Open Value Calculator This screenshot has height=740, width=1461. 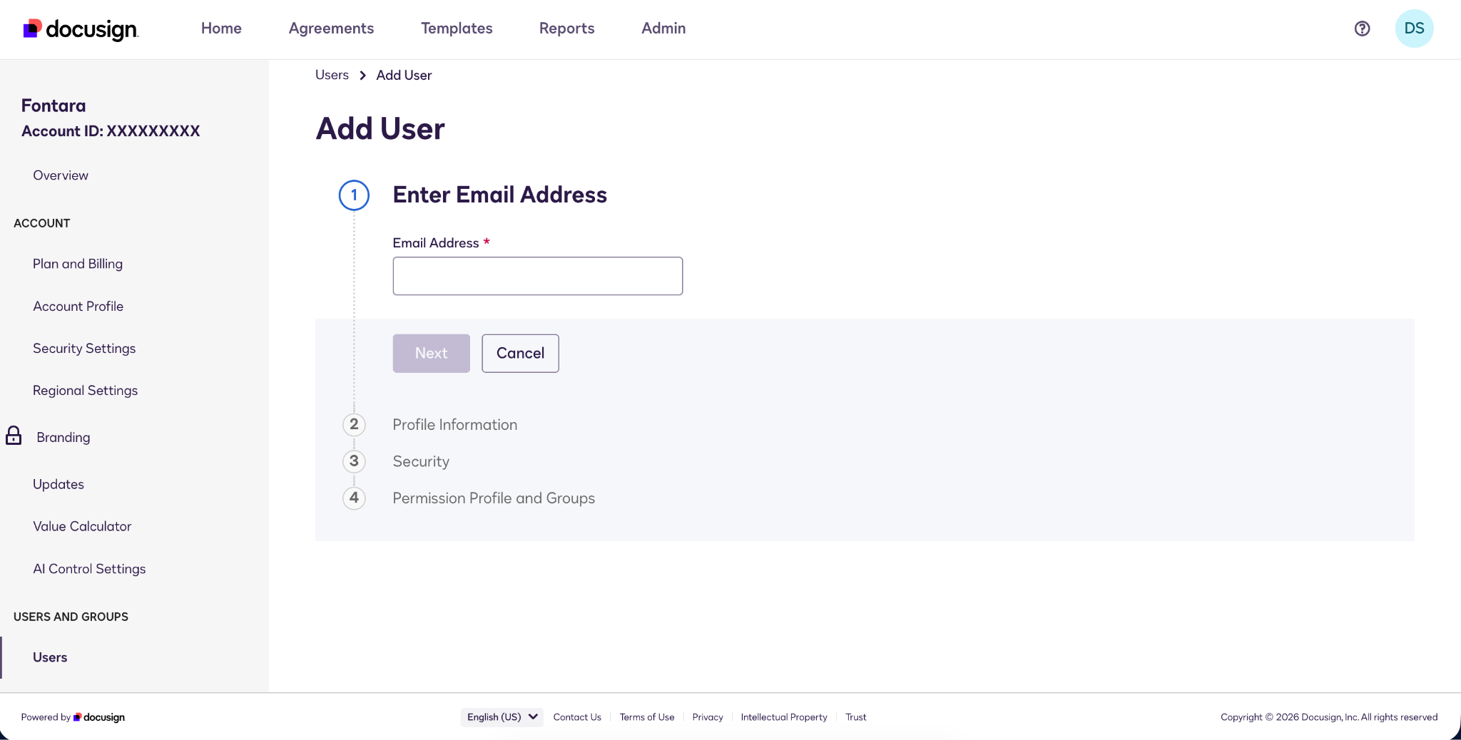[x=82, y=526]
